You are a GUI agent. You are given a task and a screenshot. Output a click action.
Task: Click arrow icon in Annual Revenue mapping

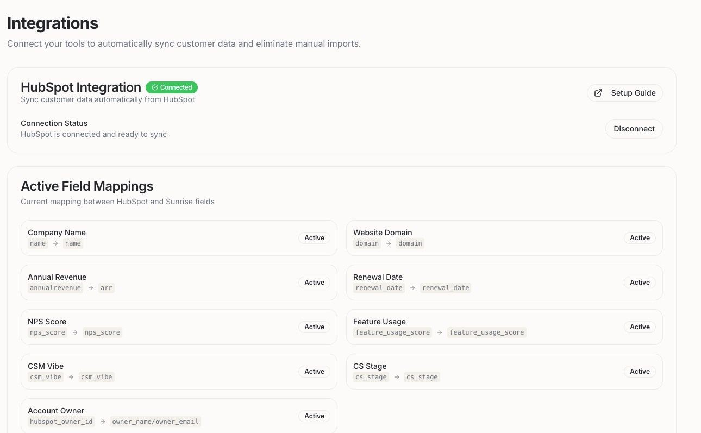tap(91, 288)
